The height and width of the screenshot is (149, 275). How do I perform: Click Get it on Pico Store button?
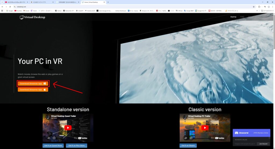pyautogui.click(x=77, y=146)
